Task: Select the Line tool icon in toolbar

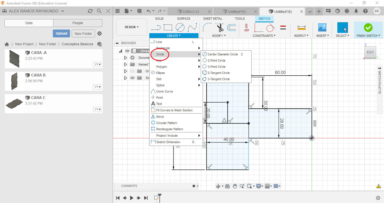Action: [x=156, y=27]
